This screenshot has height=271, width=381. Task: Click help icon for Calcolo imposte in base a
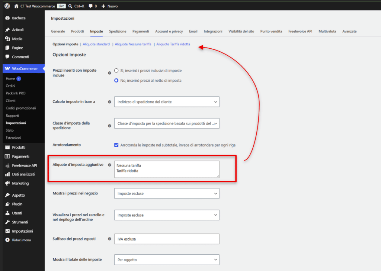(110, 102)
